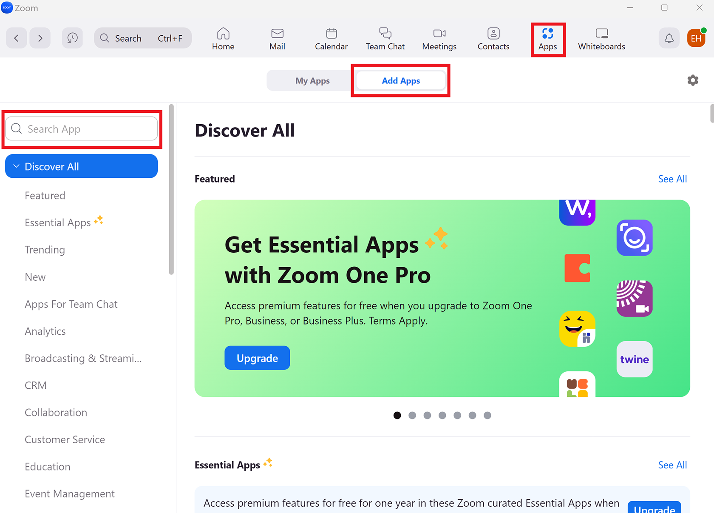Click the sidebar category scrollbar
The height and width of the screenshot is (513, 714).
pyautogui.click(x=171, y=190)
